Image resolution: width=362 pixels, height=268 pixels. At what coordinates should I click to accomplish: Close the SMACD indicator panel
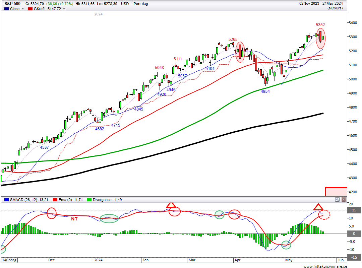point(344,199)
